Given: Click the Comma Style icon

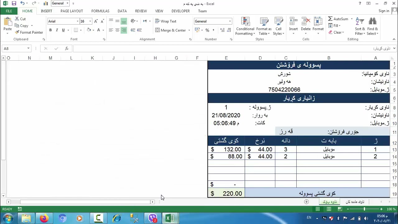Looking at the screenshot, I should [x=214, y=30].
